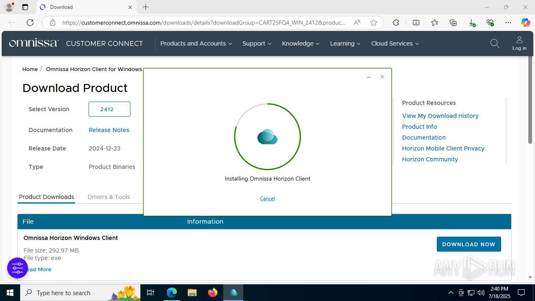
Task: Close the Download tab
Action: click(130, 7)
